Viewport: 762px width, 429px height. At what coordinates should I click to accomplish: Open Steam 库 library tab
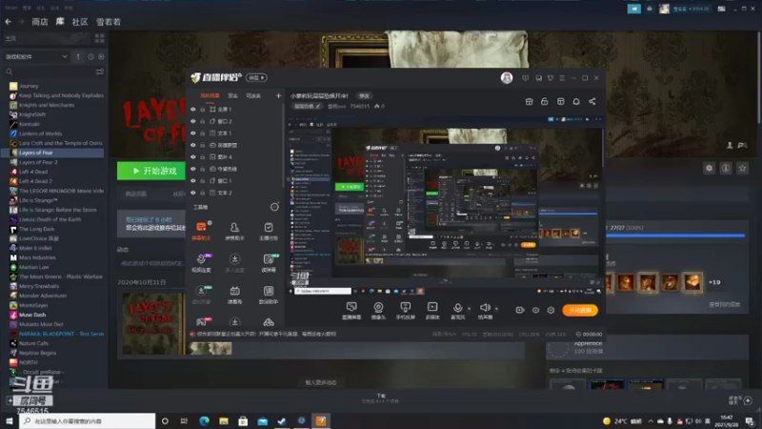point(60,22)
